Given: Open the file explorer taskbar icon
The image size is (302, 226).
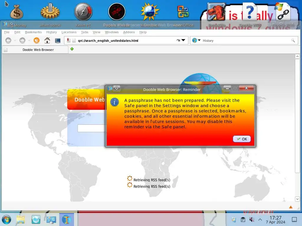Looking at the screenshot, I should (x=21, y=220).
